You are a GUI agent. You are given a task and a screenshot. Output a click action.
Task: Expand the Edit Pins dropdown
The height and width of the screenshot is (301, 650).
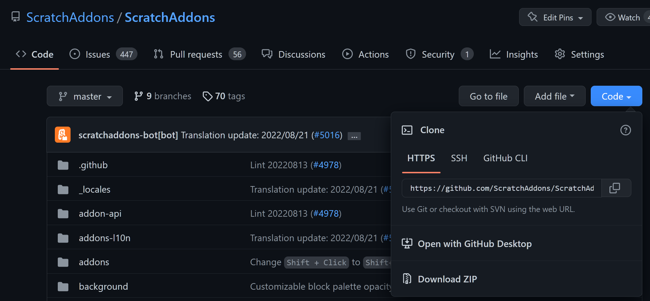coord(555,17)
